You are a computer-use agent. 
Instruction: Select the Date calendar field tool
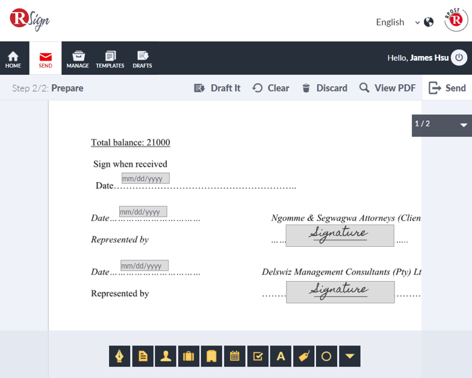tap(235, 356)
